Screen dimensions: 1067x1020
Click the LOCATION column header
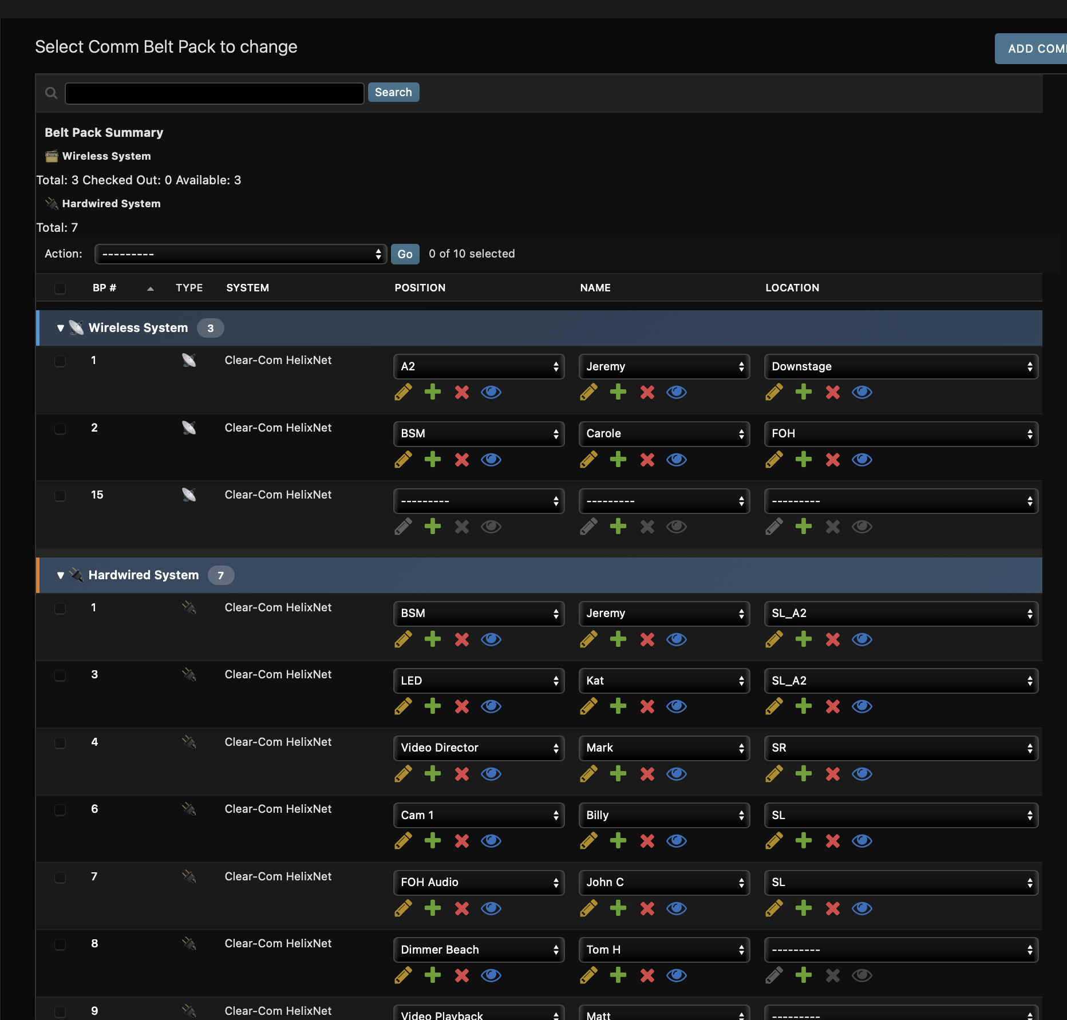click(x=792, y=288)
